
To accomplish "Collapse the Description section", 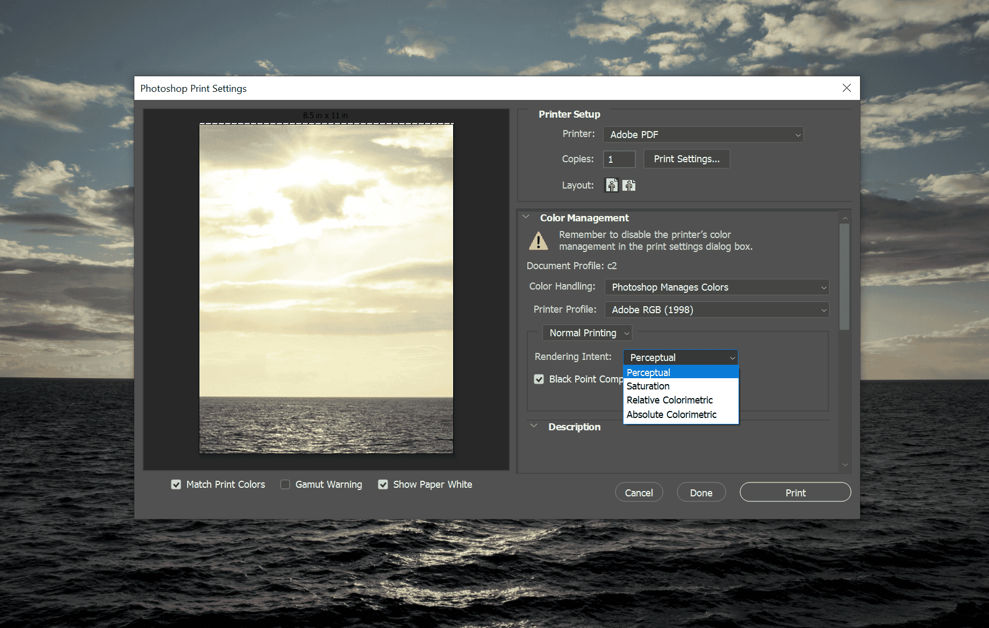I will [534, 426].
